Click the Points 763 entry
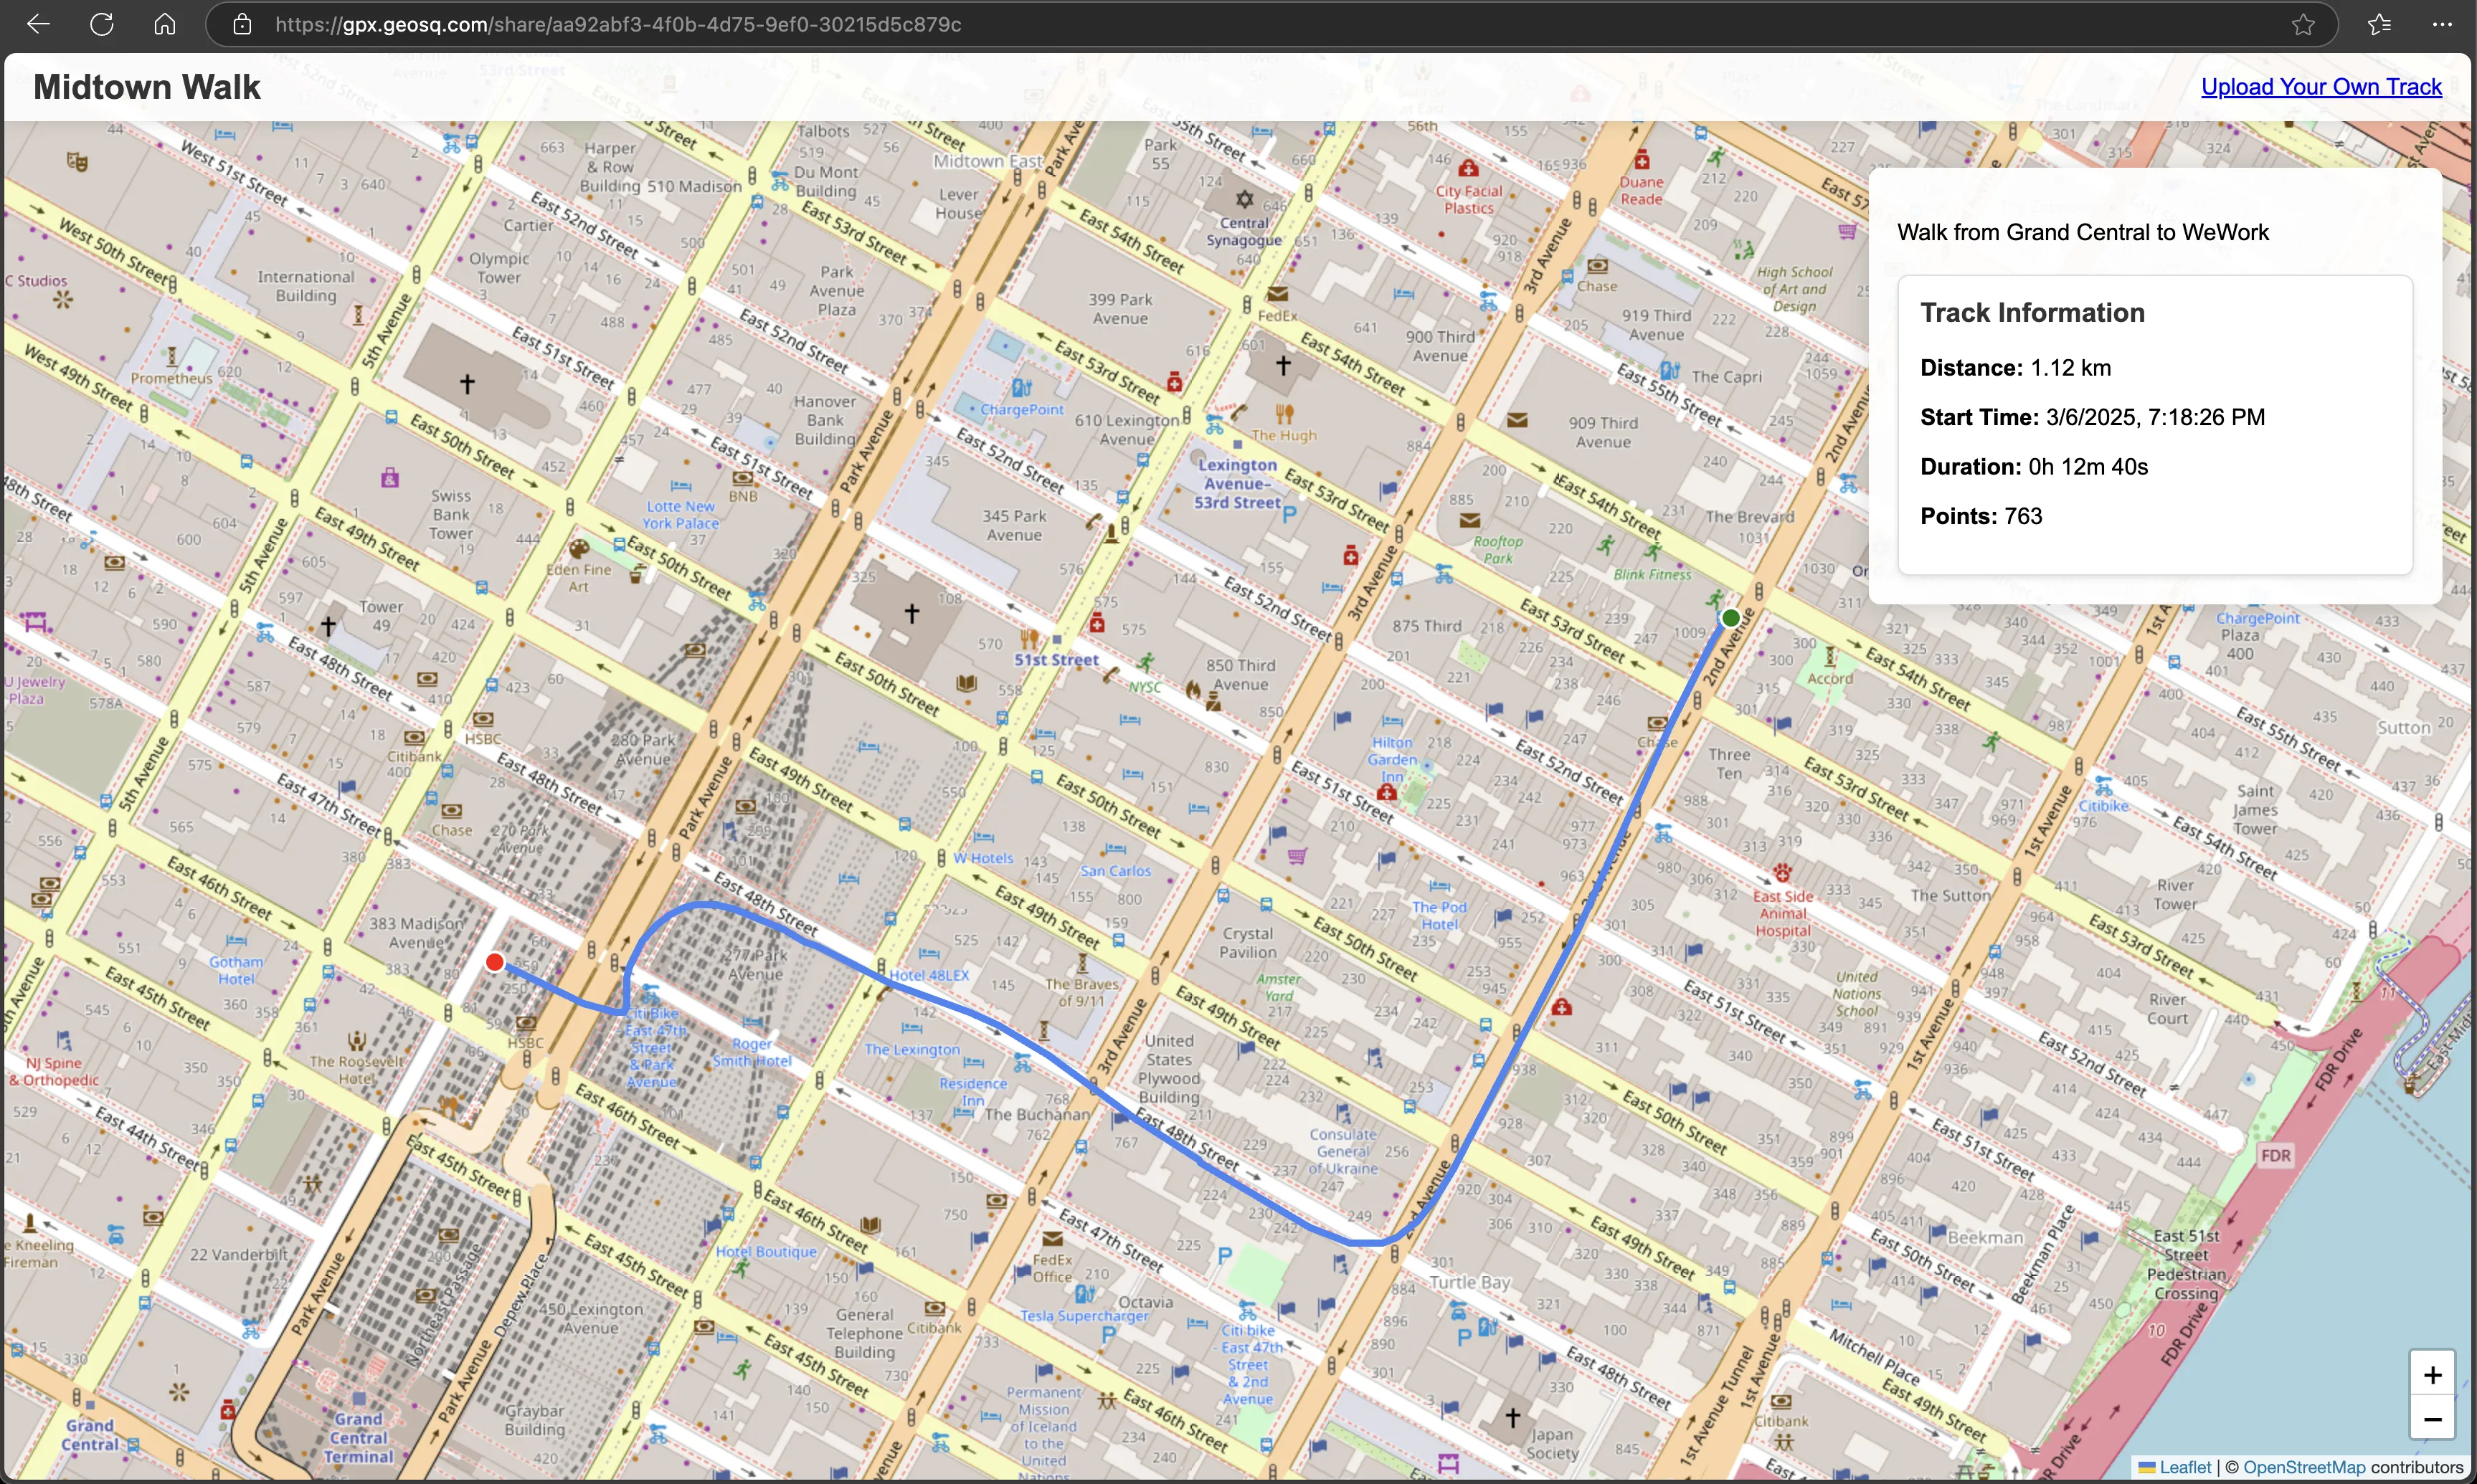The width and height of the screenshot is (2477, 1484). pos(1981,516)
